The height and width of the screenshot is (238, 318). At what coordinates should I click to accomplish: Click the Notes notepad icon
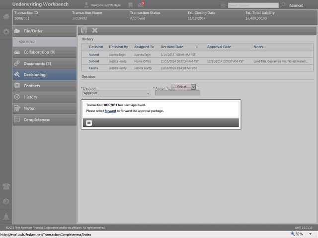(17, 108)
